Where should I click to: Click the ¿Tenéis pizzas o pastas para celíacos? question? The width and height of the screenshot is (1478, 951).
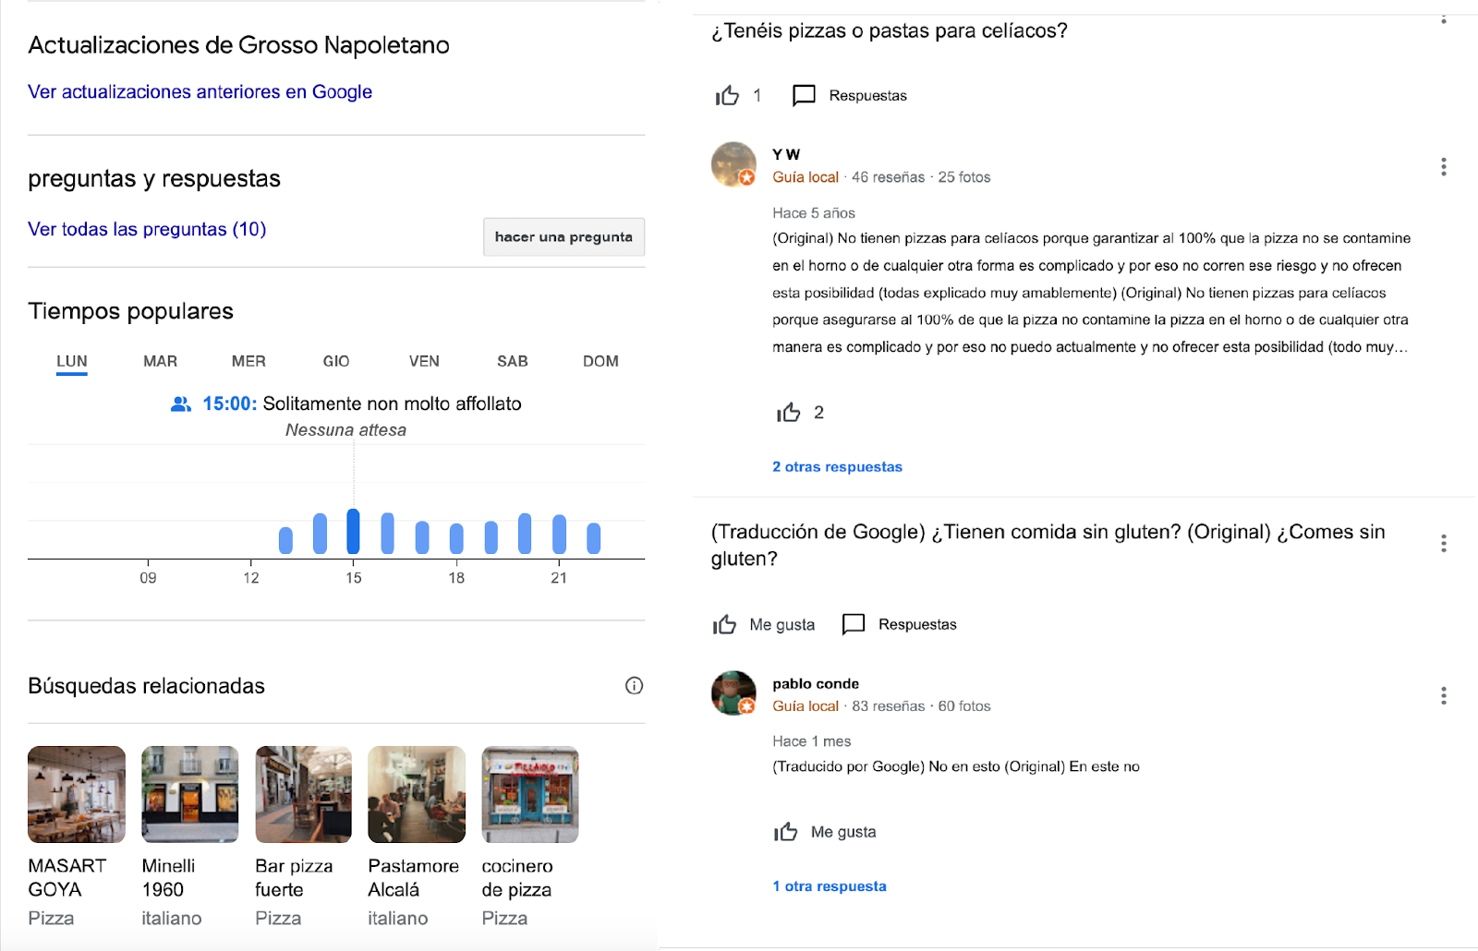coord(890,30)
